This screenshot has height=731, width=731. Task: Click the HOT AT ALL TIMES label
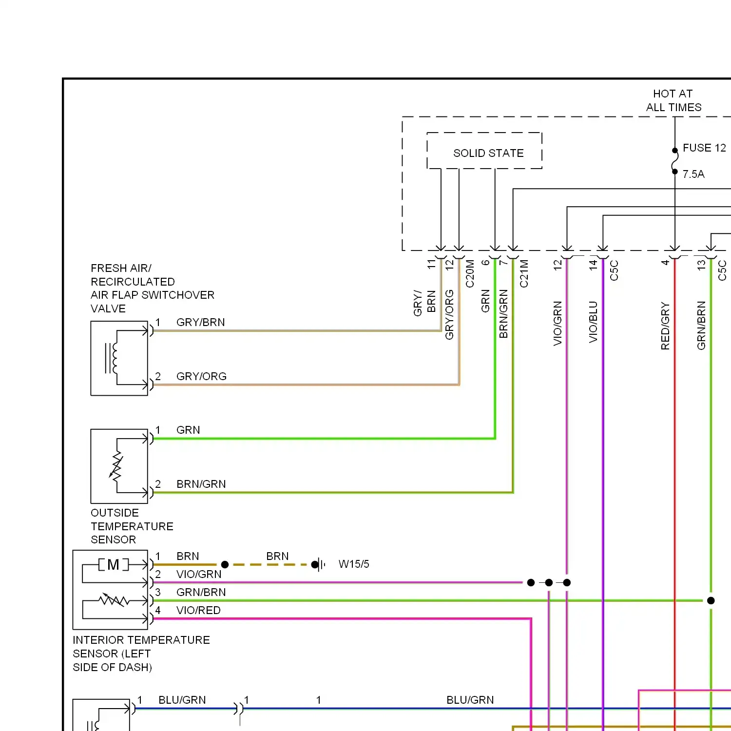click(673, 100)
